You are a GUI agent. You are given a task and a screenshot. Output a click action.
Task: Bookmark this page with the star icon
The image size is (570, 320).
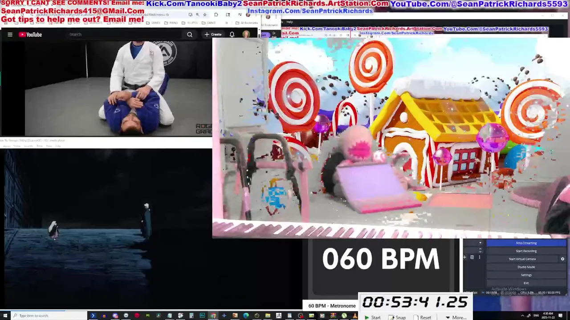coord(205,14)
